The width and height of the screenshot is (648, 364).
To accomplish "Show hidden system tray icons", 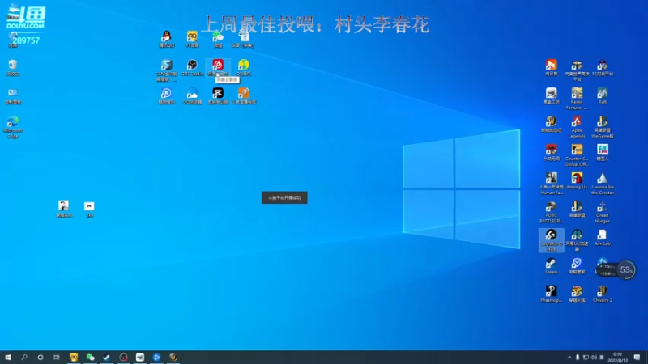I will [x=569, y=358].
